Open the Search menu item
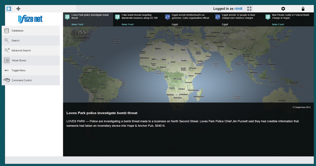Image resolution: width=316 pixels, height=166 pixels. pos(15,41)
